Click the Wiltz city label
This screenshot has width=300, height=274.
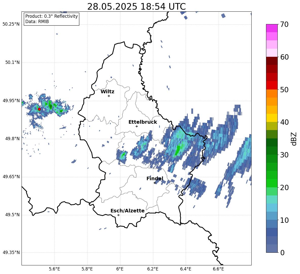[x=107, y=92]
